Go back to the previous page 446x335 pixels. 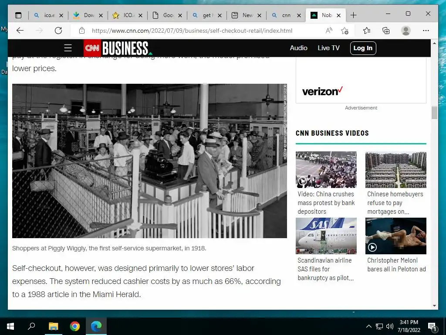click(x=20, y=31)
